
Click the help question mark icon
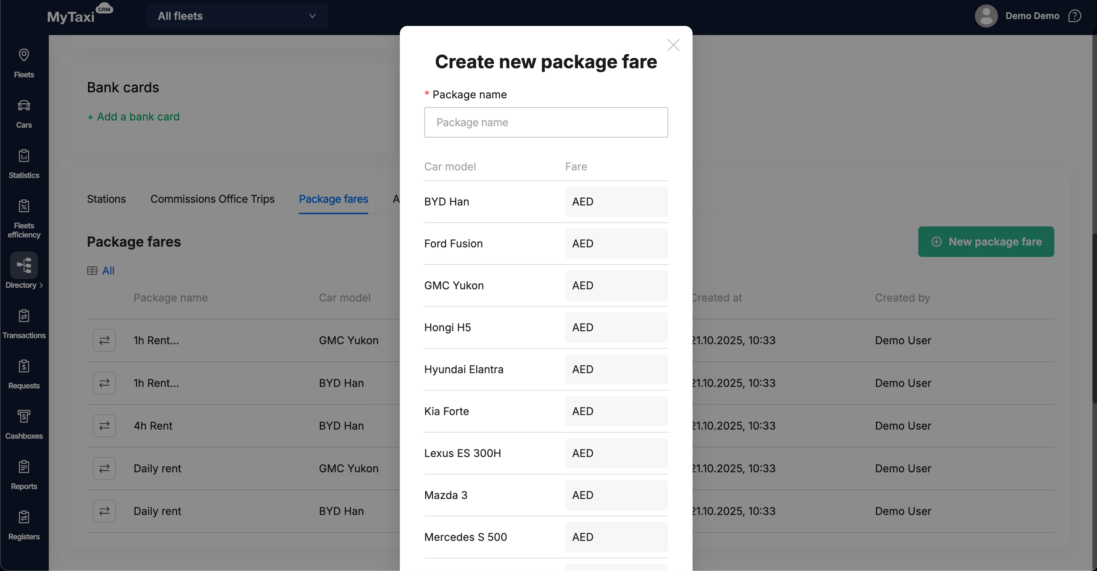[x=1075, y=16]
